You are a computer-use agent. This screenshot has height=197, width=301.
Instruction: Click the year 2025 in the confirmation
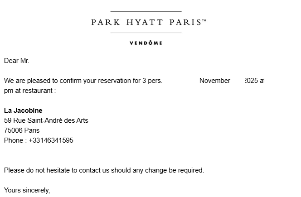point(251,81)
